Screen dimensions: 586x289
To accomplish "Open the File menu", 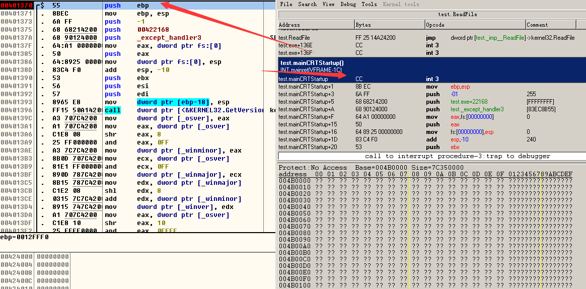I will tap(286, 5).
